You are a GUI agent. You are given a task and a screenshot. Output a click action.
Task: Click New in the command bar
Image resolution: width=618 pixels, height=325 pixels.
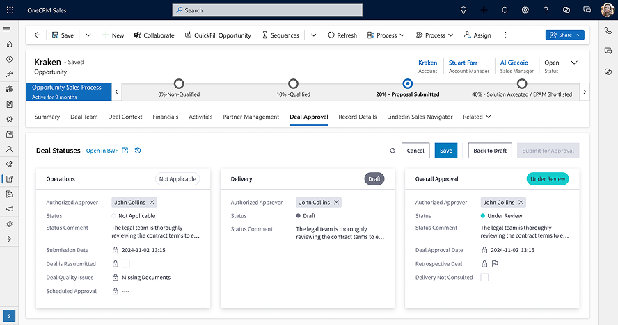[113, 35]
